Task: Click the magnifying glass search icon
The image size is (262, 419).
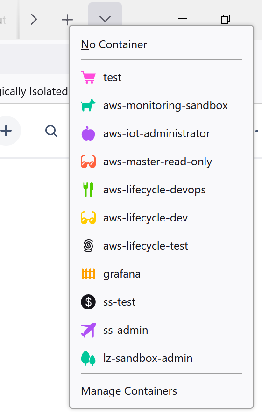Action: [51, 131]
